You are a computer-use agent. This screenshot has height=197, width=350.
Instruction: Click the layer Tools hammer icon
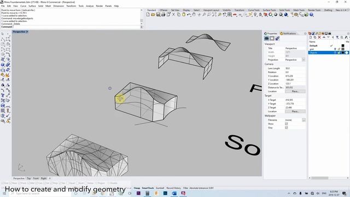(x=346, y=38)
